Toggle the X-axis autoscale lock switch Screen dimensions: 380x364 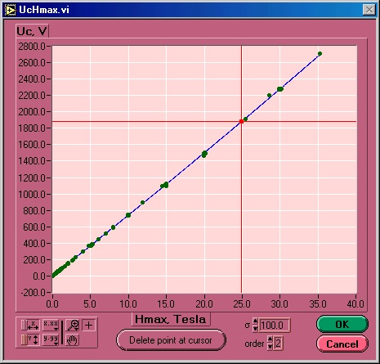click(x=24, y=325)
